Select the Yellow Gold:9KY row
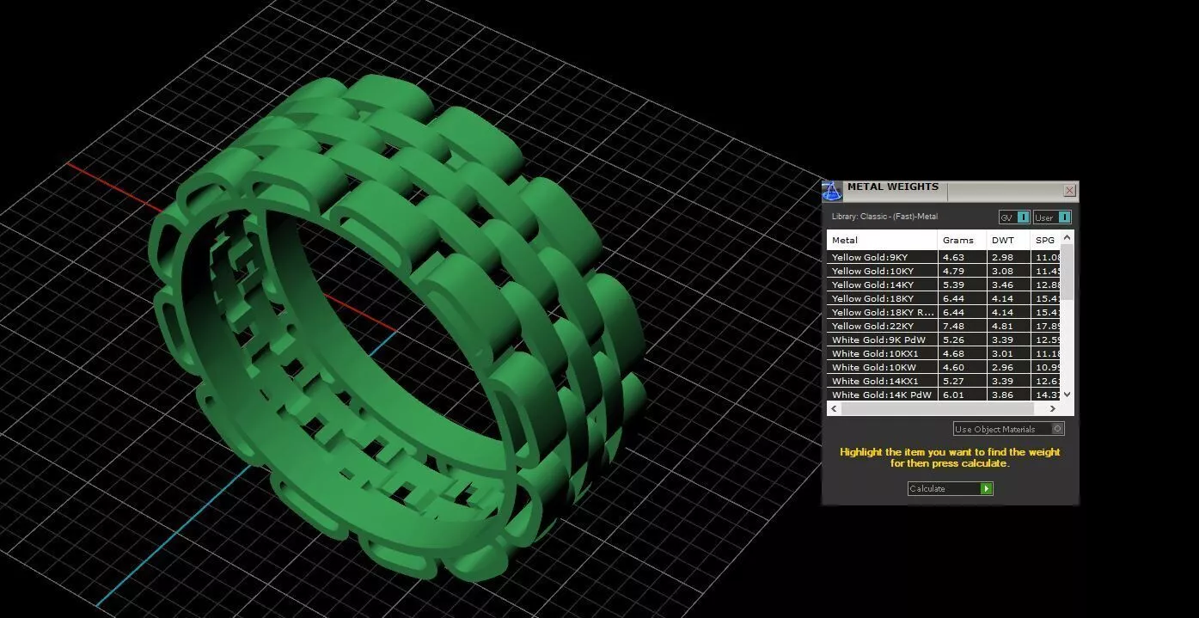The height and width of the screenshot is (618, 1199). pos(944,257)
